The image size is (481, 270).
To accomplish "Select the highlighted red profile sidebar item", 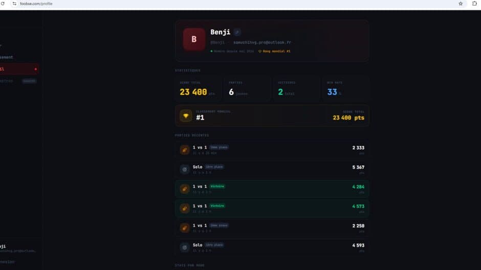I will pos(19,69).
